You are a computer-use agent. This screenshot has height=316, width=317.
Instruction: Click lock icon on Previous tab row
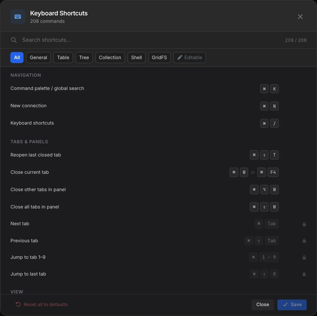click(304, 241)
